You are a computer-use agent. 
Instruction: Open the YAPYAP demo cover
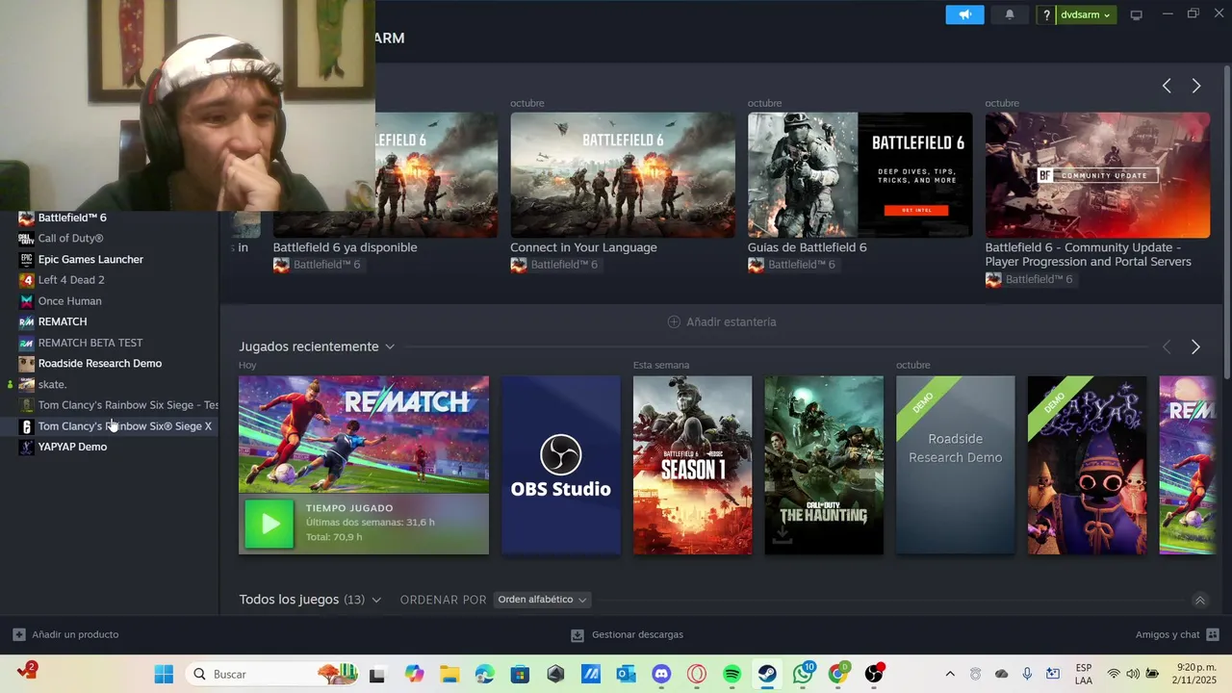1087,465
